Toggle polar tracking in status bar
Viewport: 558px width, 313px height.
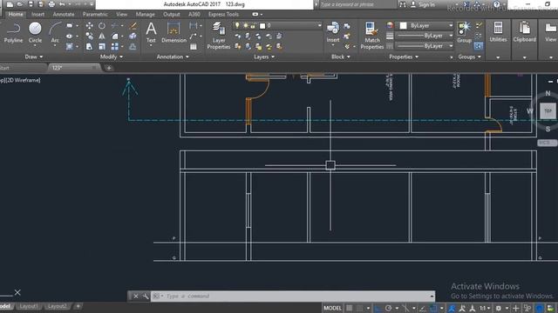(388, 308)
